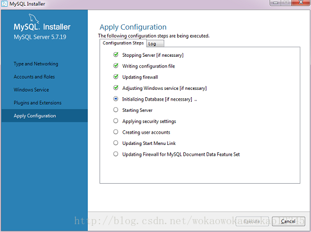
Task: Close the MySQL Installer window
Action: [301, 3]
